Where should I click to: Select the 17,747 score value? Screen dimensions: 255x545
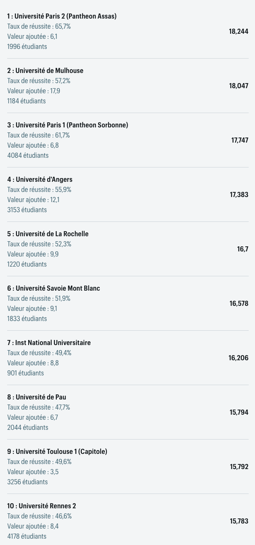click(240, 140)
